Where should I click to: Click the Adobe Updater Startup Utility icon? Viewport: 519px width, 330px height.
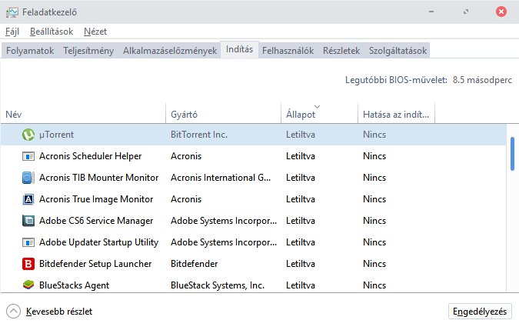pos(28,242)
